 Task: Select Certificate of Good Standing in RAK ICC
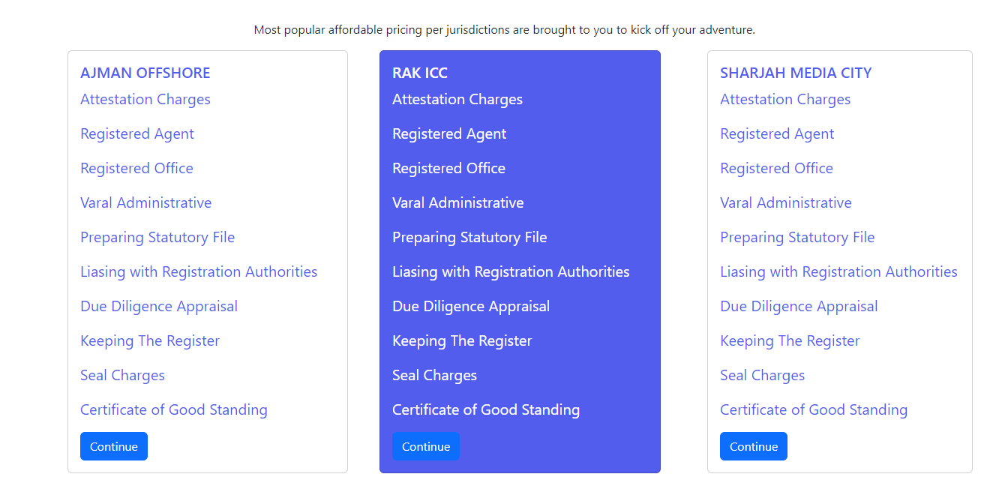(x=485, y=409)
